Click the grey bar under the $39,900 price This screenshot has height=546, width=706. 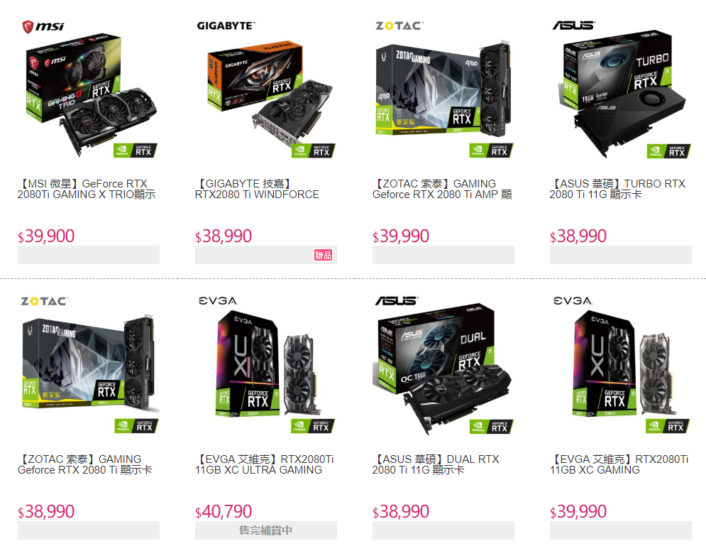pyautogui.click(x=88, y=255)
